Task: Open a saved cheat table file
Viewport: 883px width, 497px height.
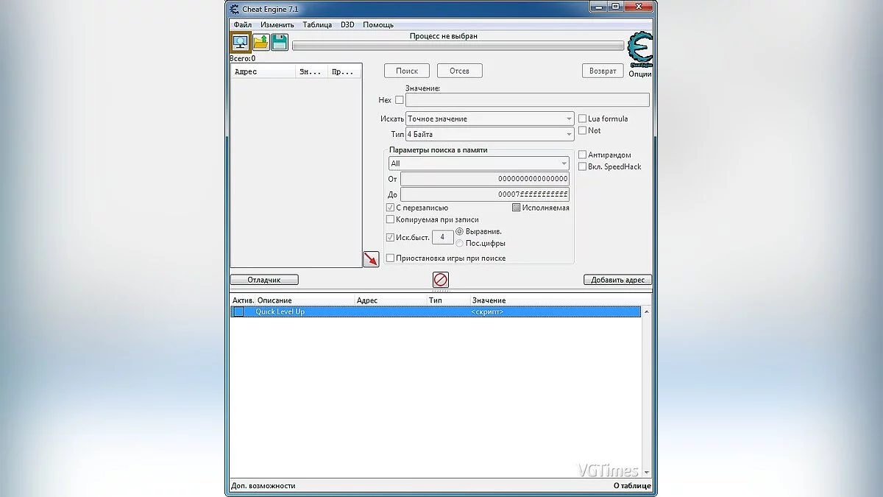Action: 260,41
